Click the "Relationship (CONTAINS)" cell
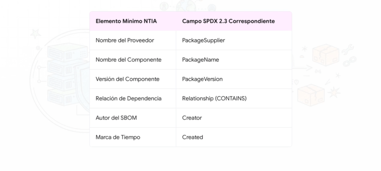The width and height of the screenshot is (381, 171). pyautogui.click(x=214, y=98)
